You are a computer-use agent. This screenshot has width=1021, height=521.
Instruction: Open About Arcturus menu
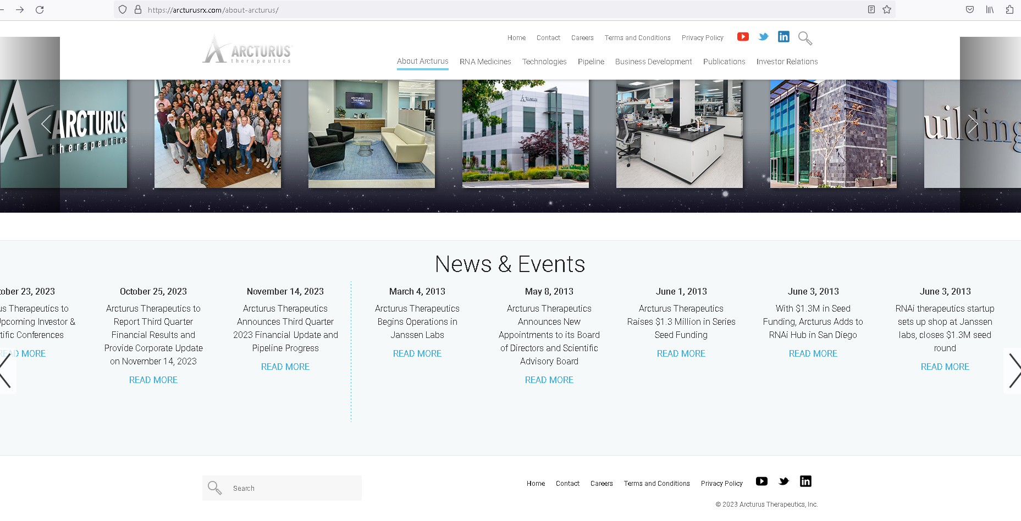tap(423, 62)
